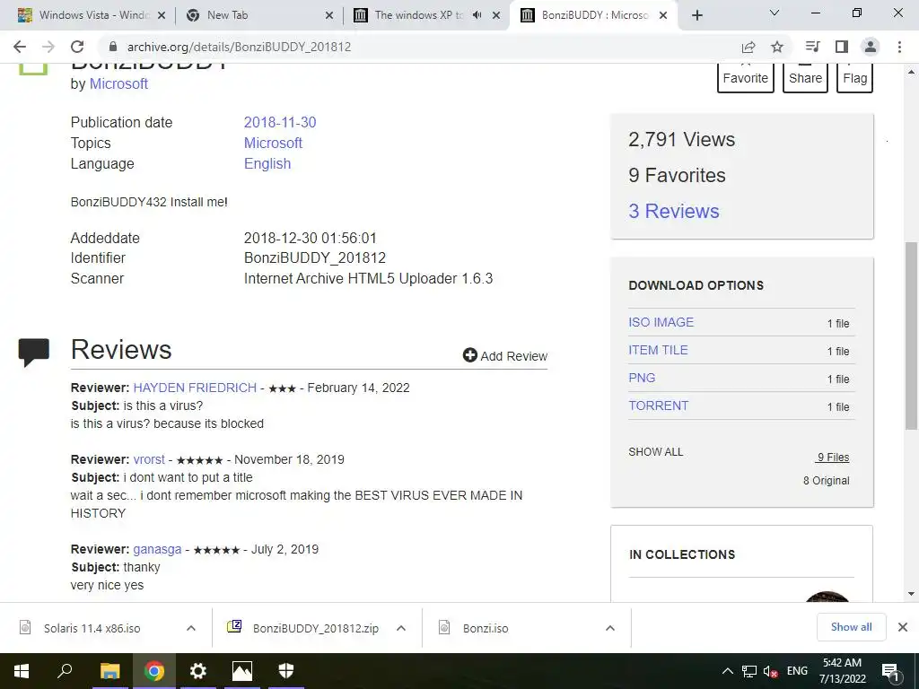The image size is (919, 689).
Task: Flag this item
Action: pos(855,78)
